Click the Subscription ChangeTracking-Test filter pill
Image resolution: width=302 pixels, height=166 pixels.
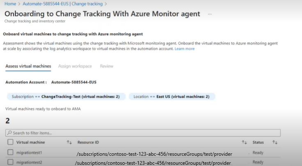coord(66,96)
